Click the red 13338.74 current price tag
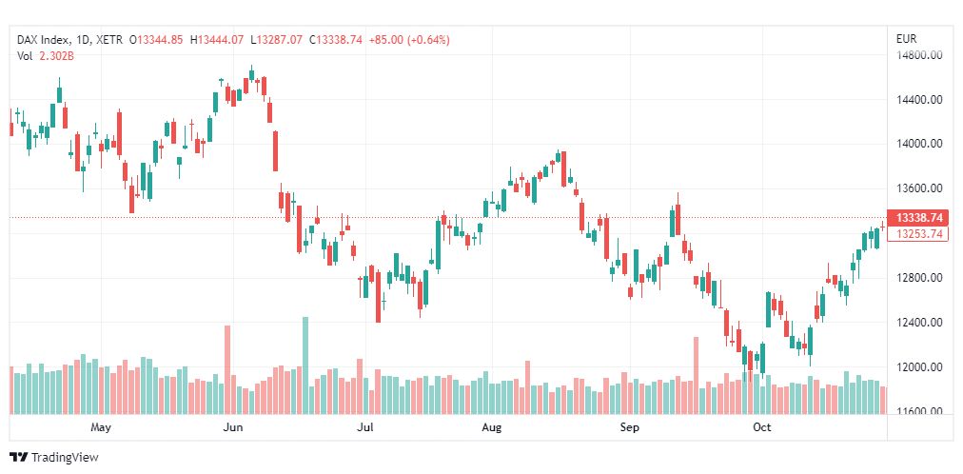 pos(915,217)
